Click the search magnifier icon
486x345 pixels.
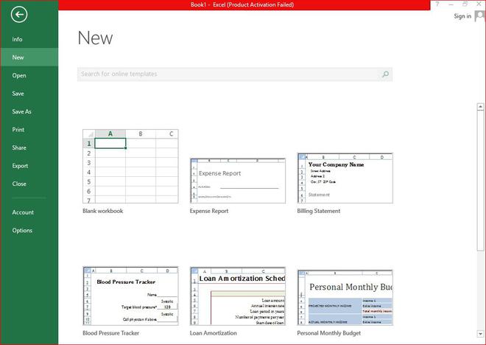pos(385,74)
